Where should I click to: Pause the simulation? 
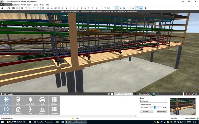tap(114, 8)
